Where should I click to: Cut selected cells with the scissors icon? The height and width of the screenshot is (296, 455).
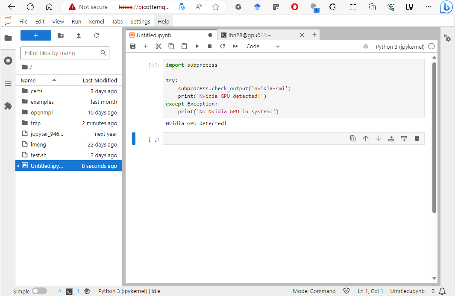(x=159, y=46)
